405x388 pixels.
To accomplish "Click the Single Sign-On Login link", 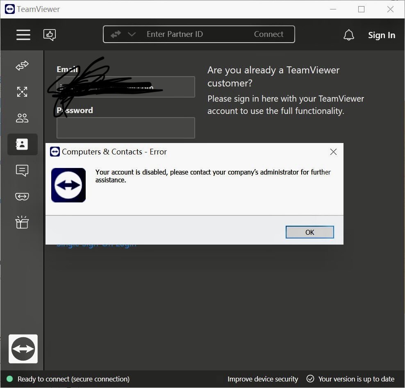I will (x=96, y=245).
